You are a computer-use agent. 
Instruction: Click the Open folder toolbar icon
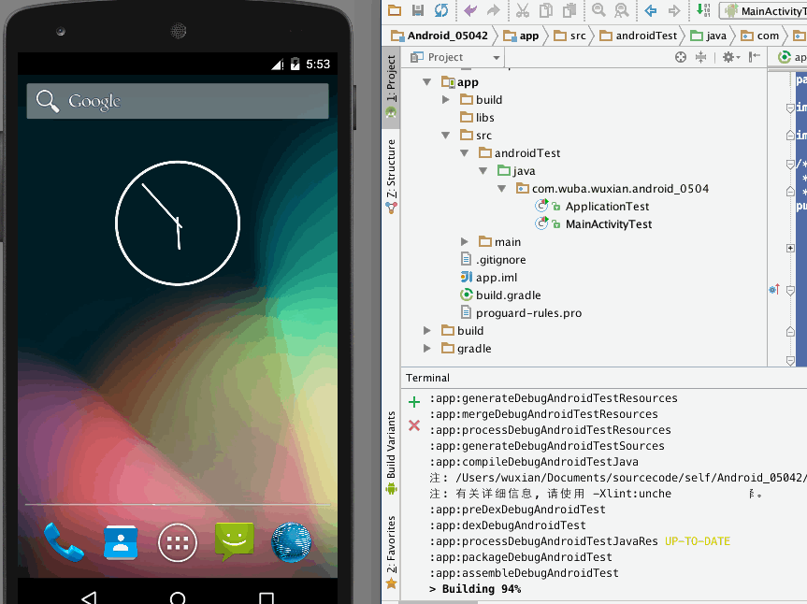395,9
